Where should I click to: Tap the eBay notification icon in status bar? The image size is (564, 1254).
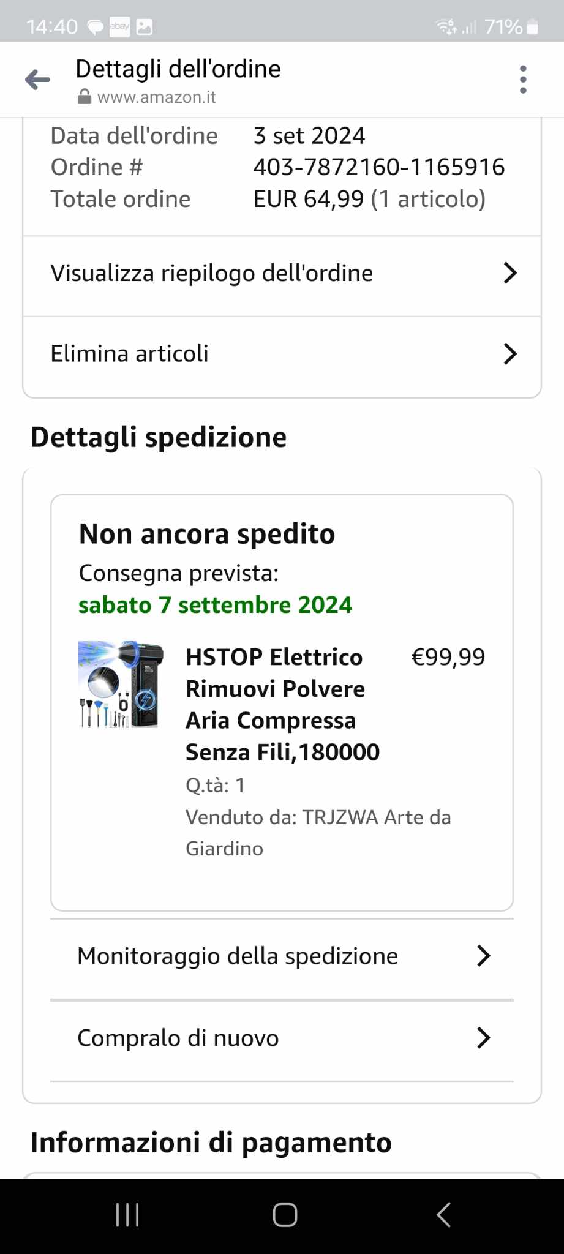pyautogui.click(x=119, y=26)
